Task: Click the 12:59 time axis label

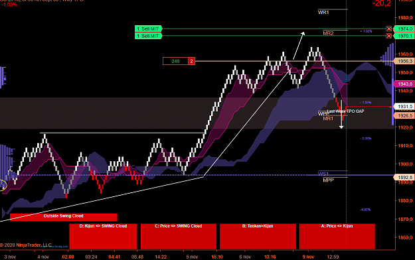Action: [x=333, y=257]
